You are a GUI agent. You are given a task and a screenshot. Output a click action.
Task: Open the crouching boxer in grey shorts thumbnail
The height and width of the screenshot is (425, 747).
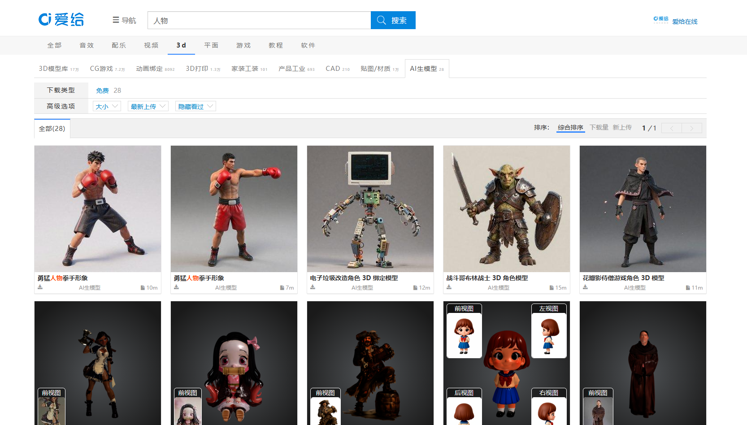point(98,209)
